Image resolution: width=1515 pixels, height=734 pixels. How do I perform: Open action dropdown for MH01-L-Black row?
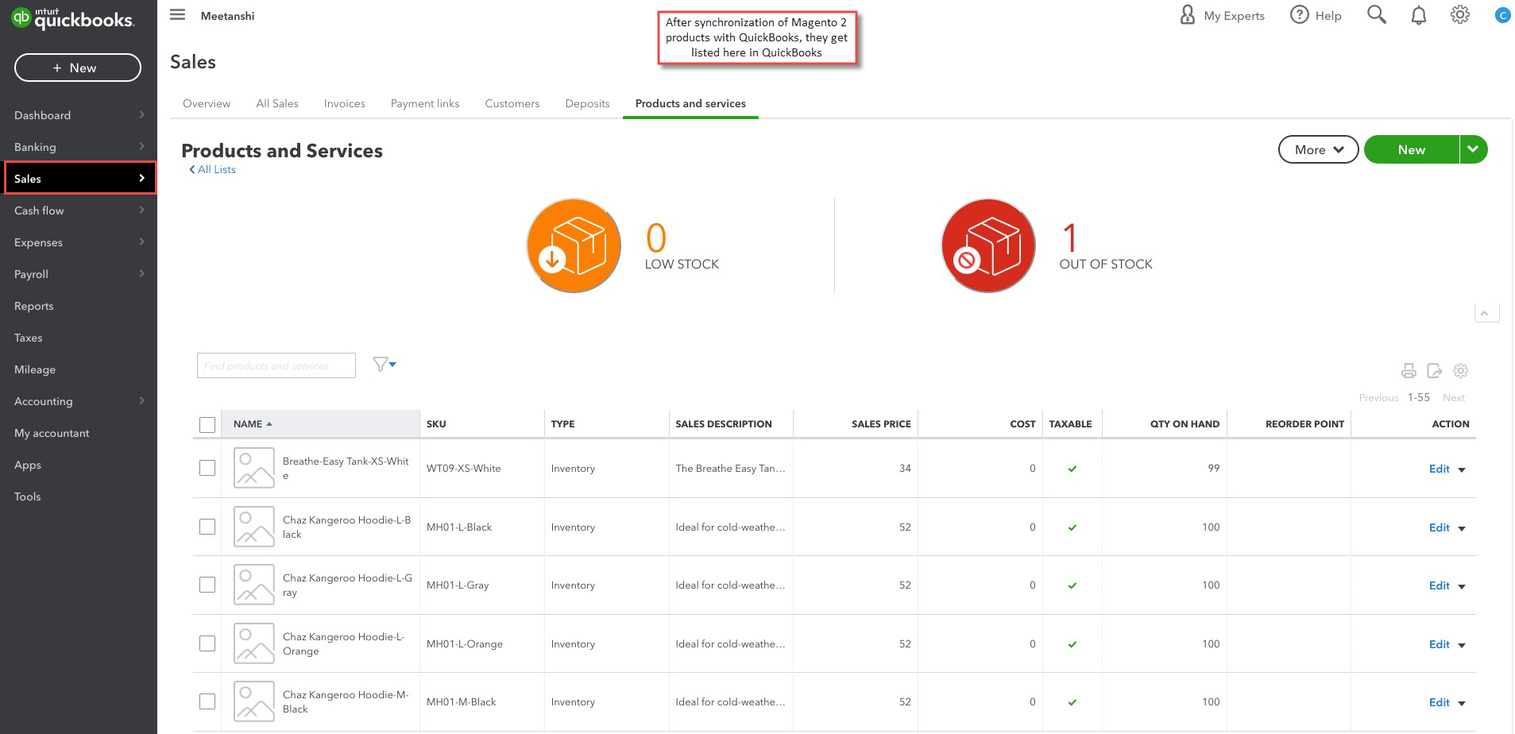click(x=1462, y=528)
